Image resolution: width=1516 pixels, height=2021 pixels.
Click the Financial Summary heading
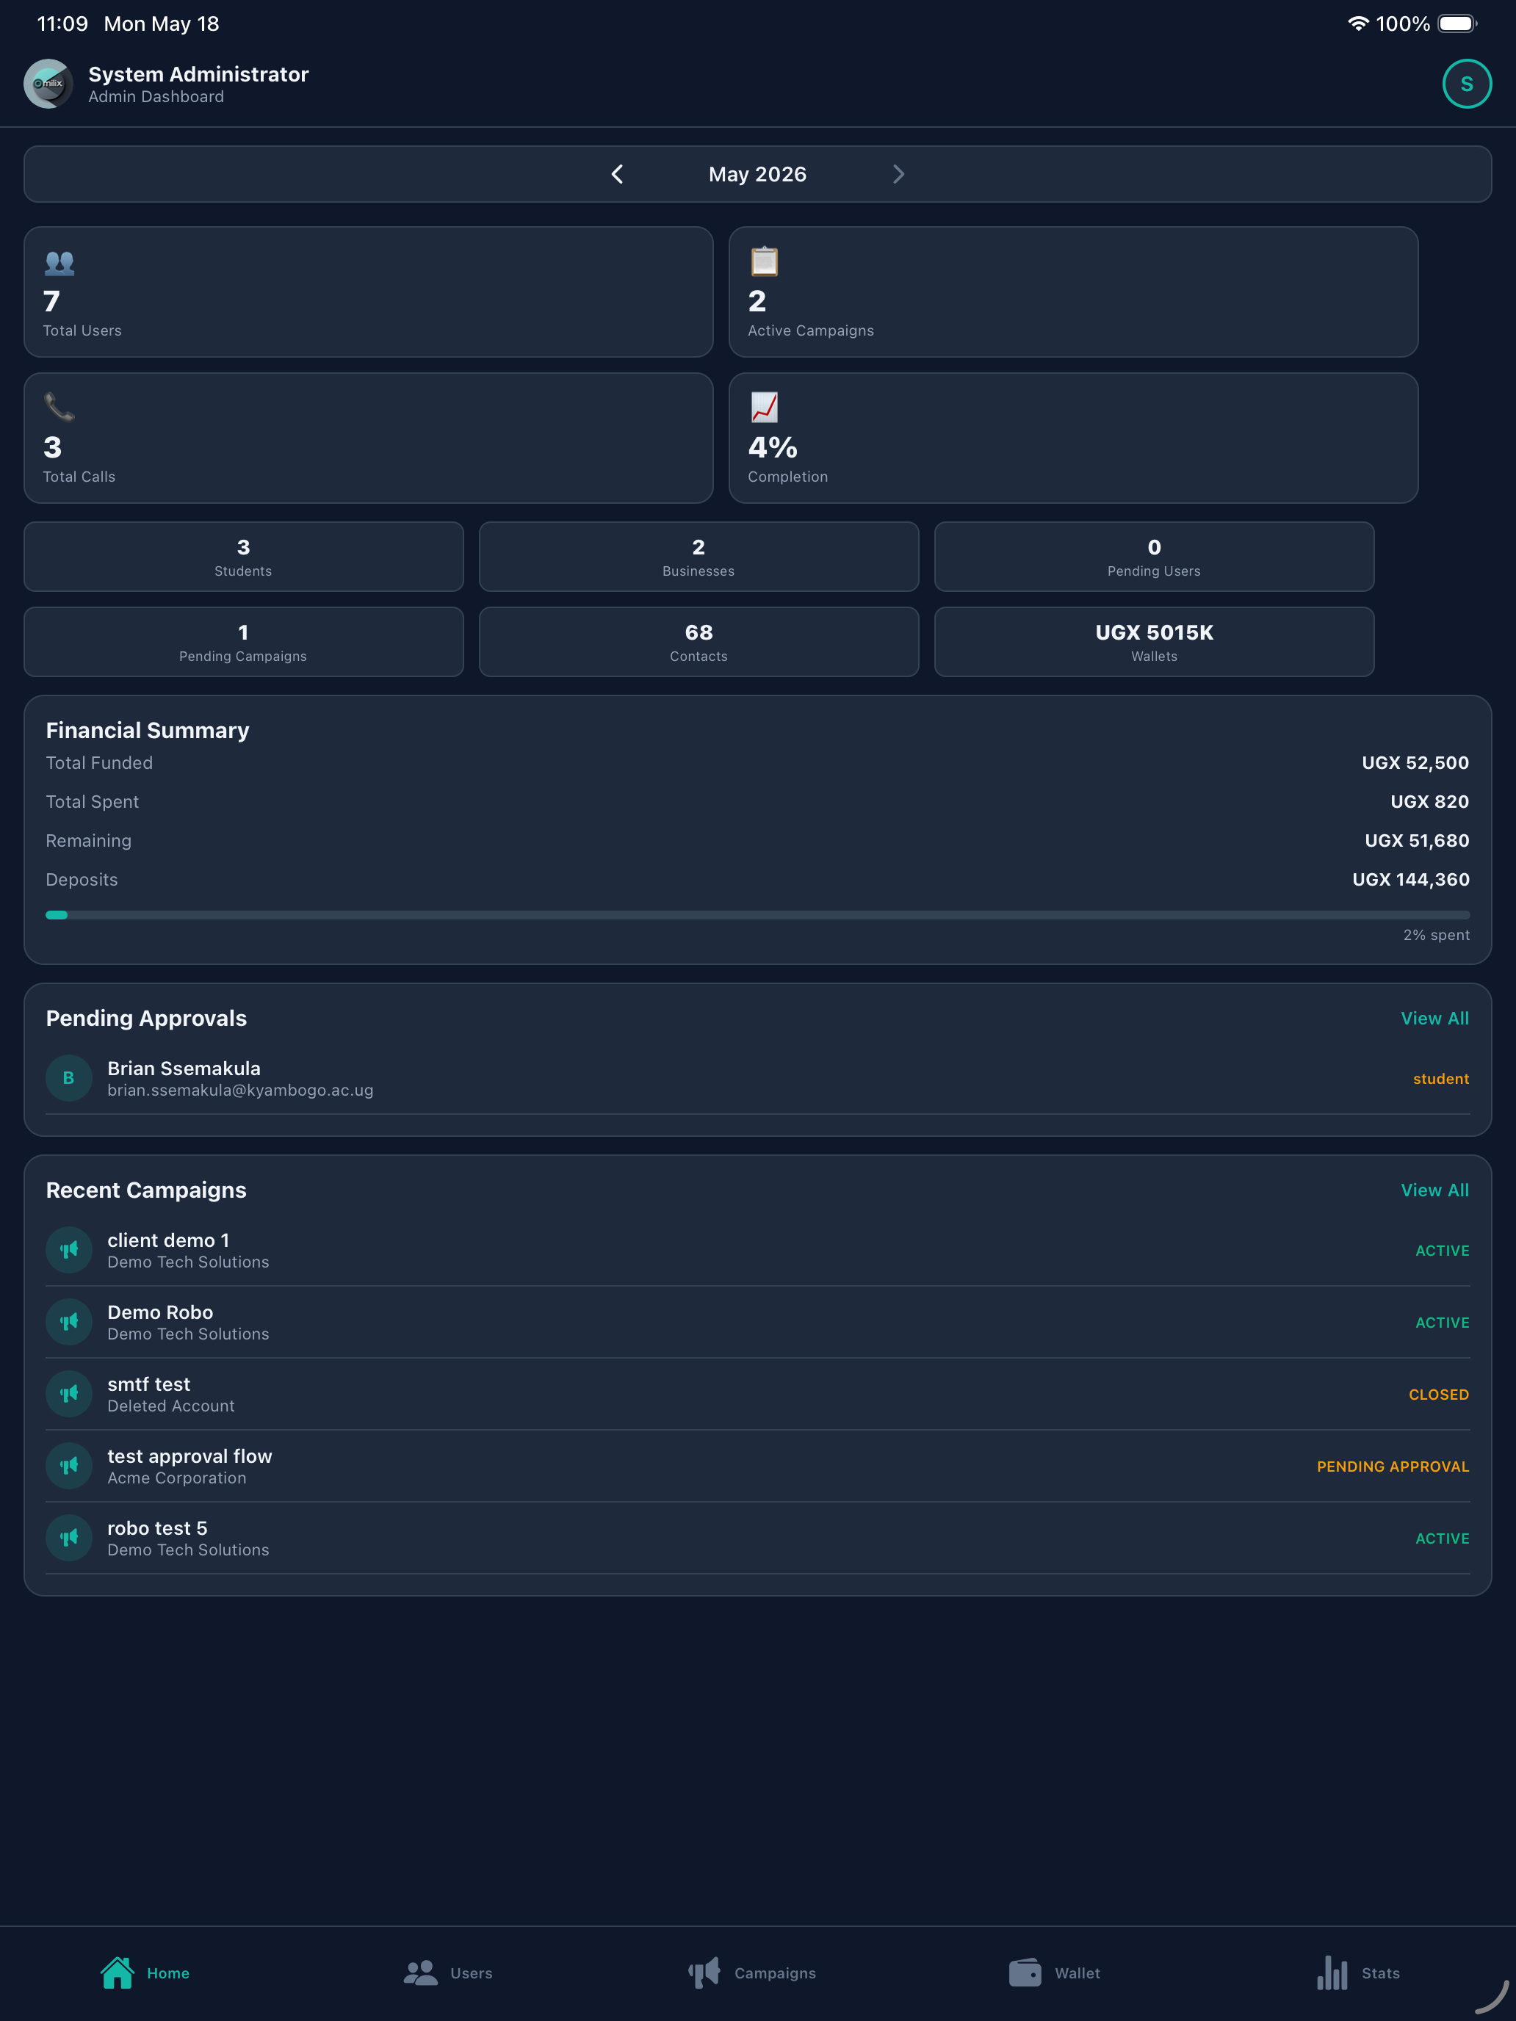(147, 730)
